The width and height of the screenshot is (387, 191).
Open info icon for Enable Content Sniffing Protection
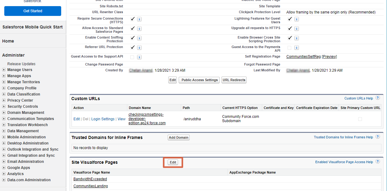coord(139,38)
